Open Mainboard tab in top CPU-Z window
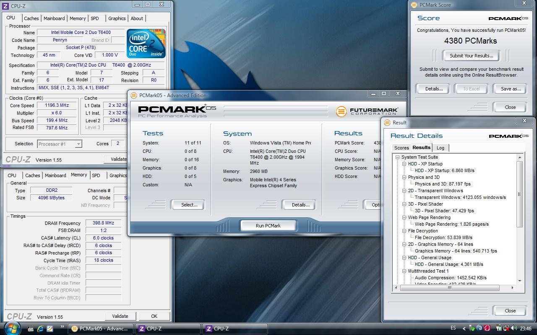Viewport: 537px width, 335px height. [54, 18]
